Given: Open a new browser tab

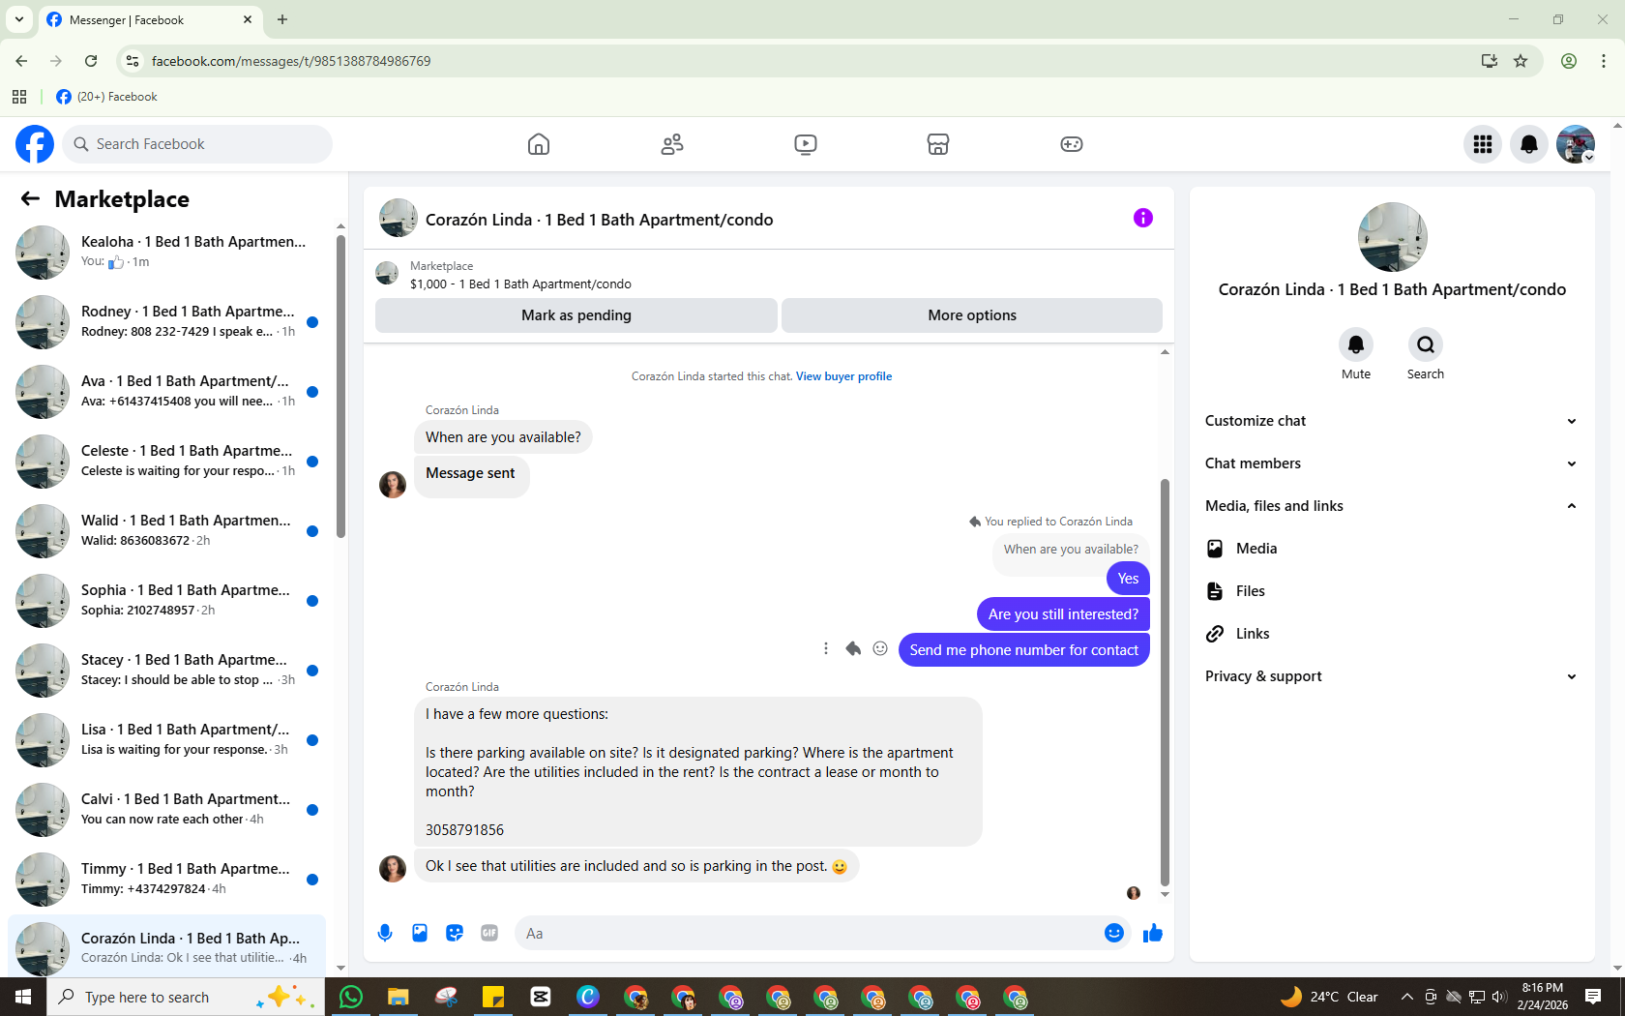Looking at the screenshot, I should [x=282, y=19].
